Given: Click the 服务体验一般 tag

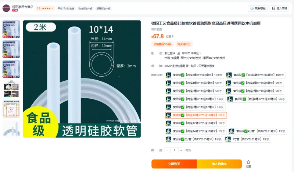Looking at the screenshot, I should click(103, 8).
